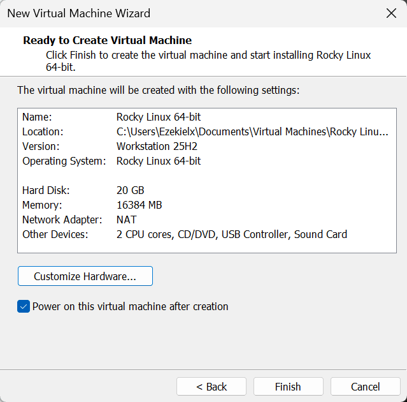
Task: Click the Location: label
Action: 43,131
